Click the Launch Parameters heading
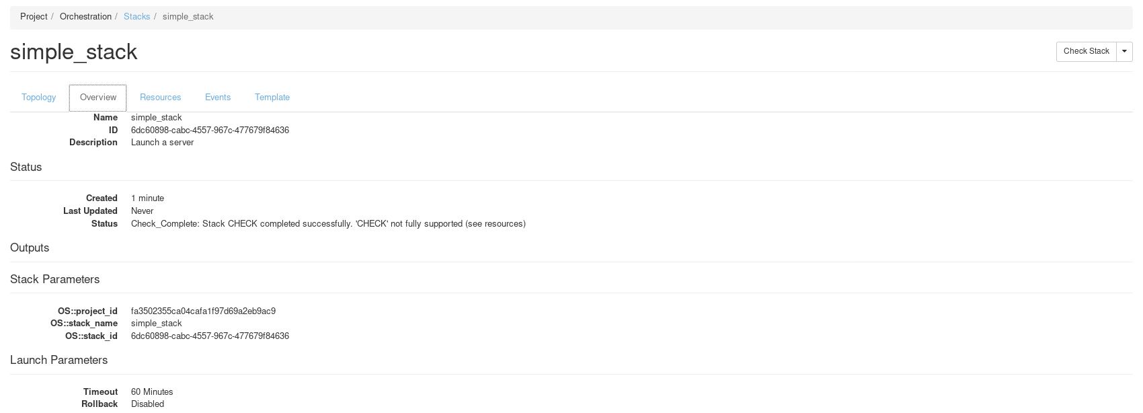Viewport: 1143px width, 413px height. coord(59,361)
